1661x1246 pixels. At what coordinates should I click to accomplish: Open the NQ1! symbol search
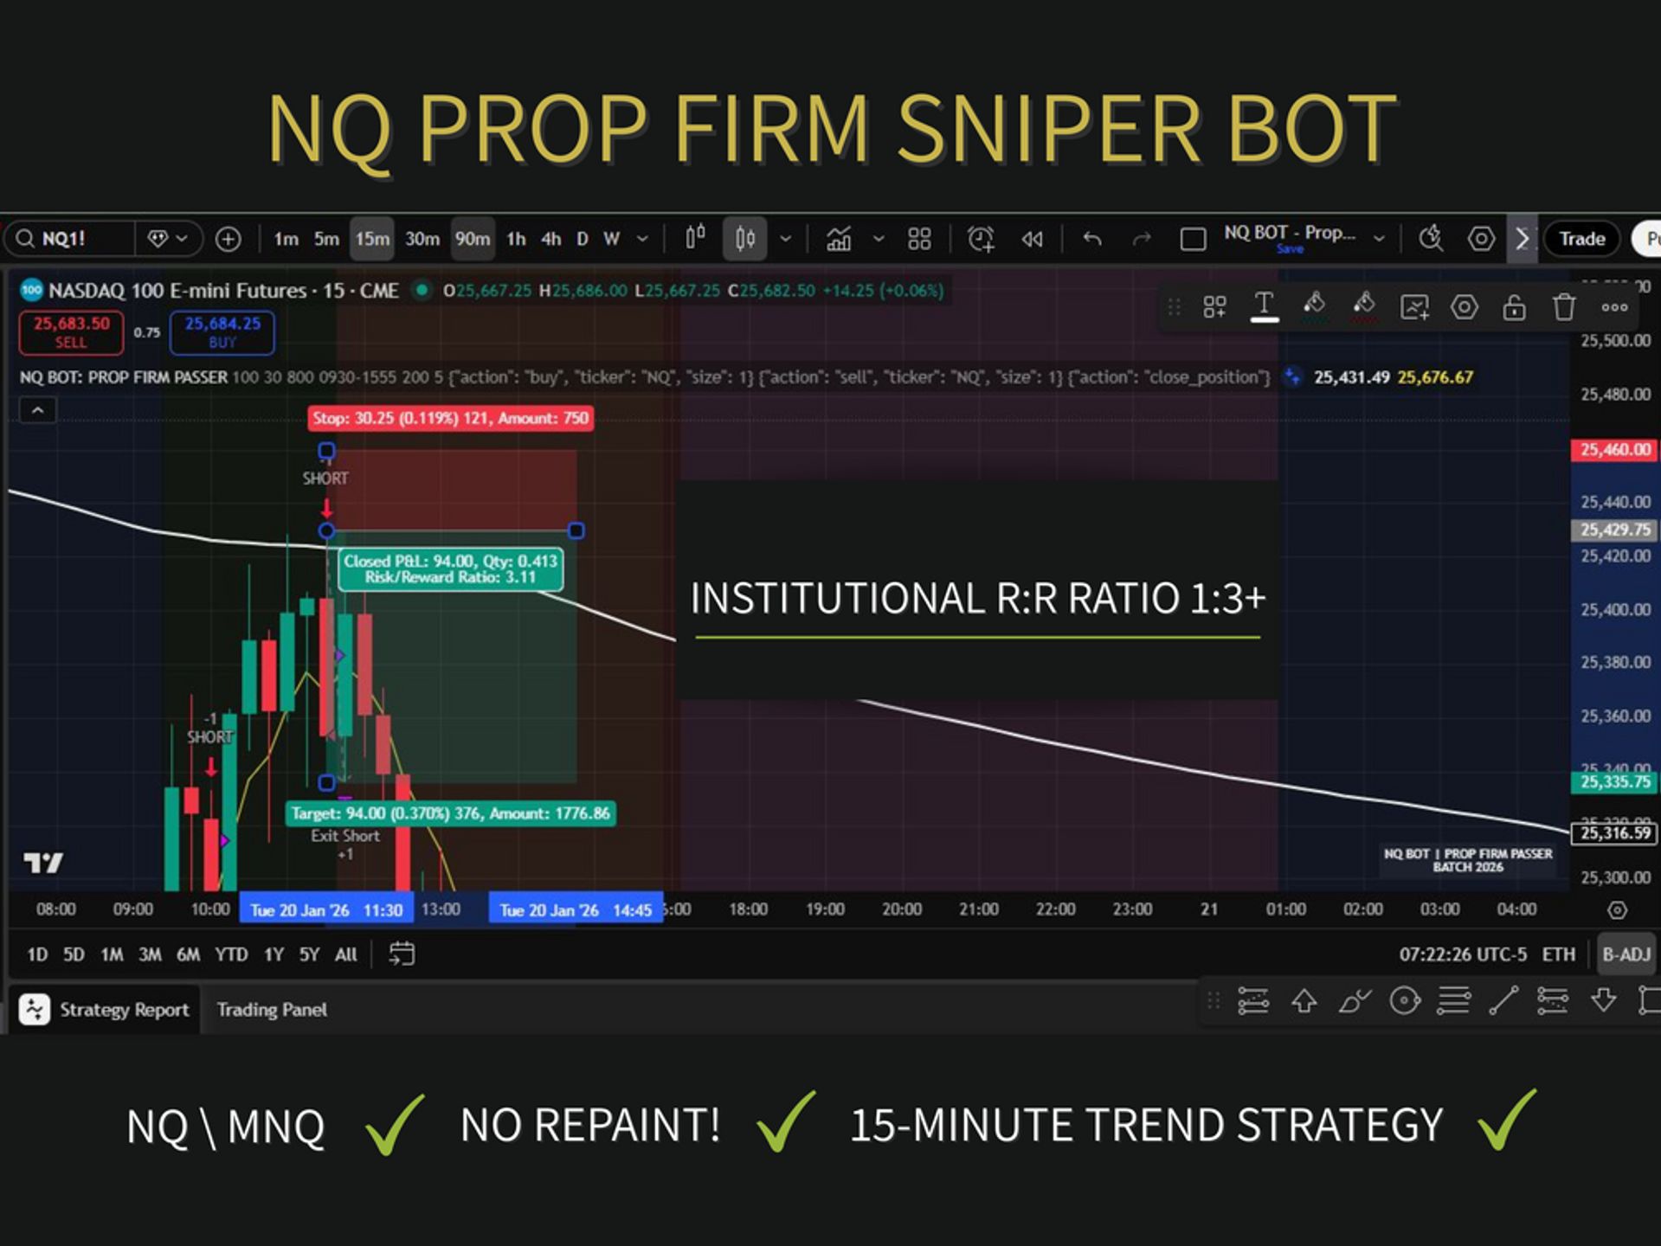[x=71, y=239]
